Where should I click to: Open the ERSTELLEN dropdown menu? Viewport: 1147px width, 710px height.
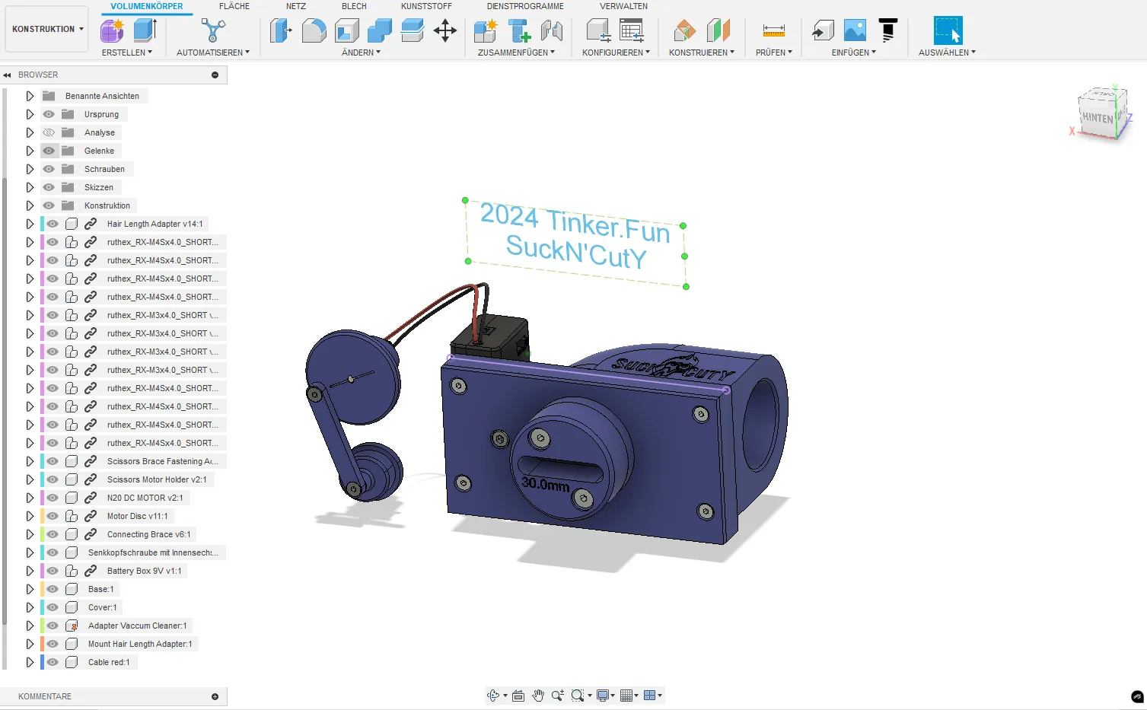pyautogui.click(x=127, y=53)
